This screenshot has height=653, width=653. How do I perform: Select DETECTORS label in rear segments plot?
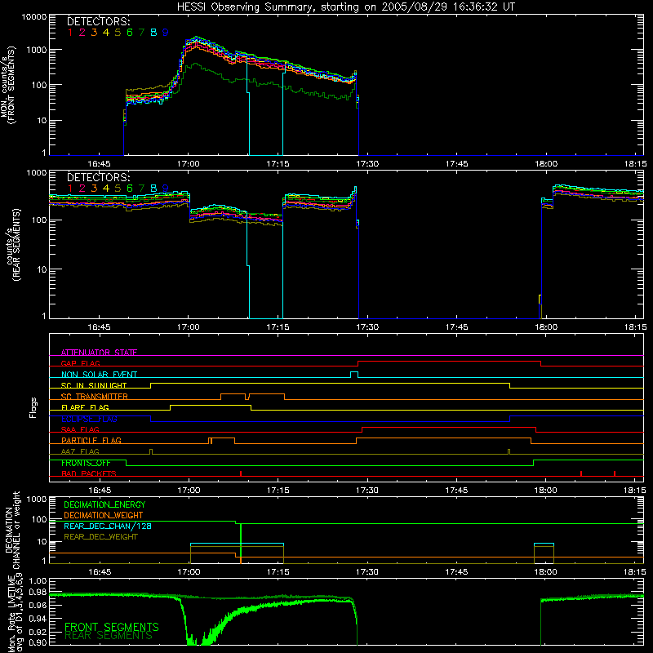pos(98,177)
